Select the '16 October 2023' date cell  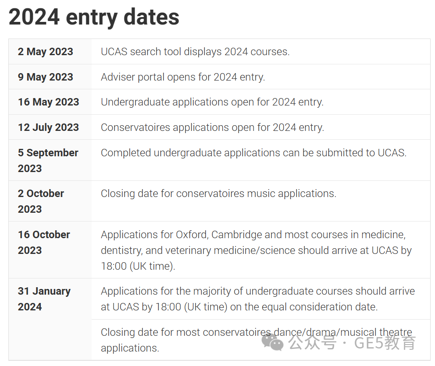[x=50, y=250]
